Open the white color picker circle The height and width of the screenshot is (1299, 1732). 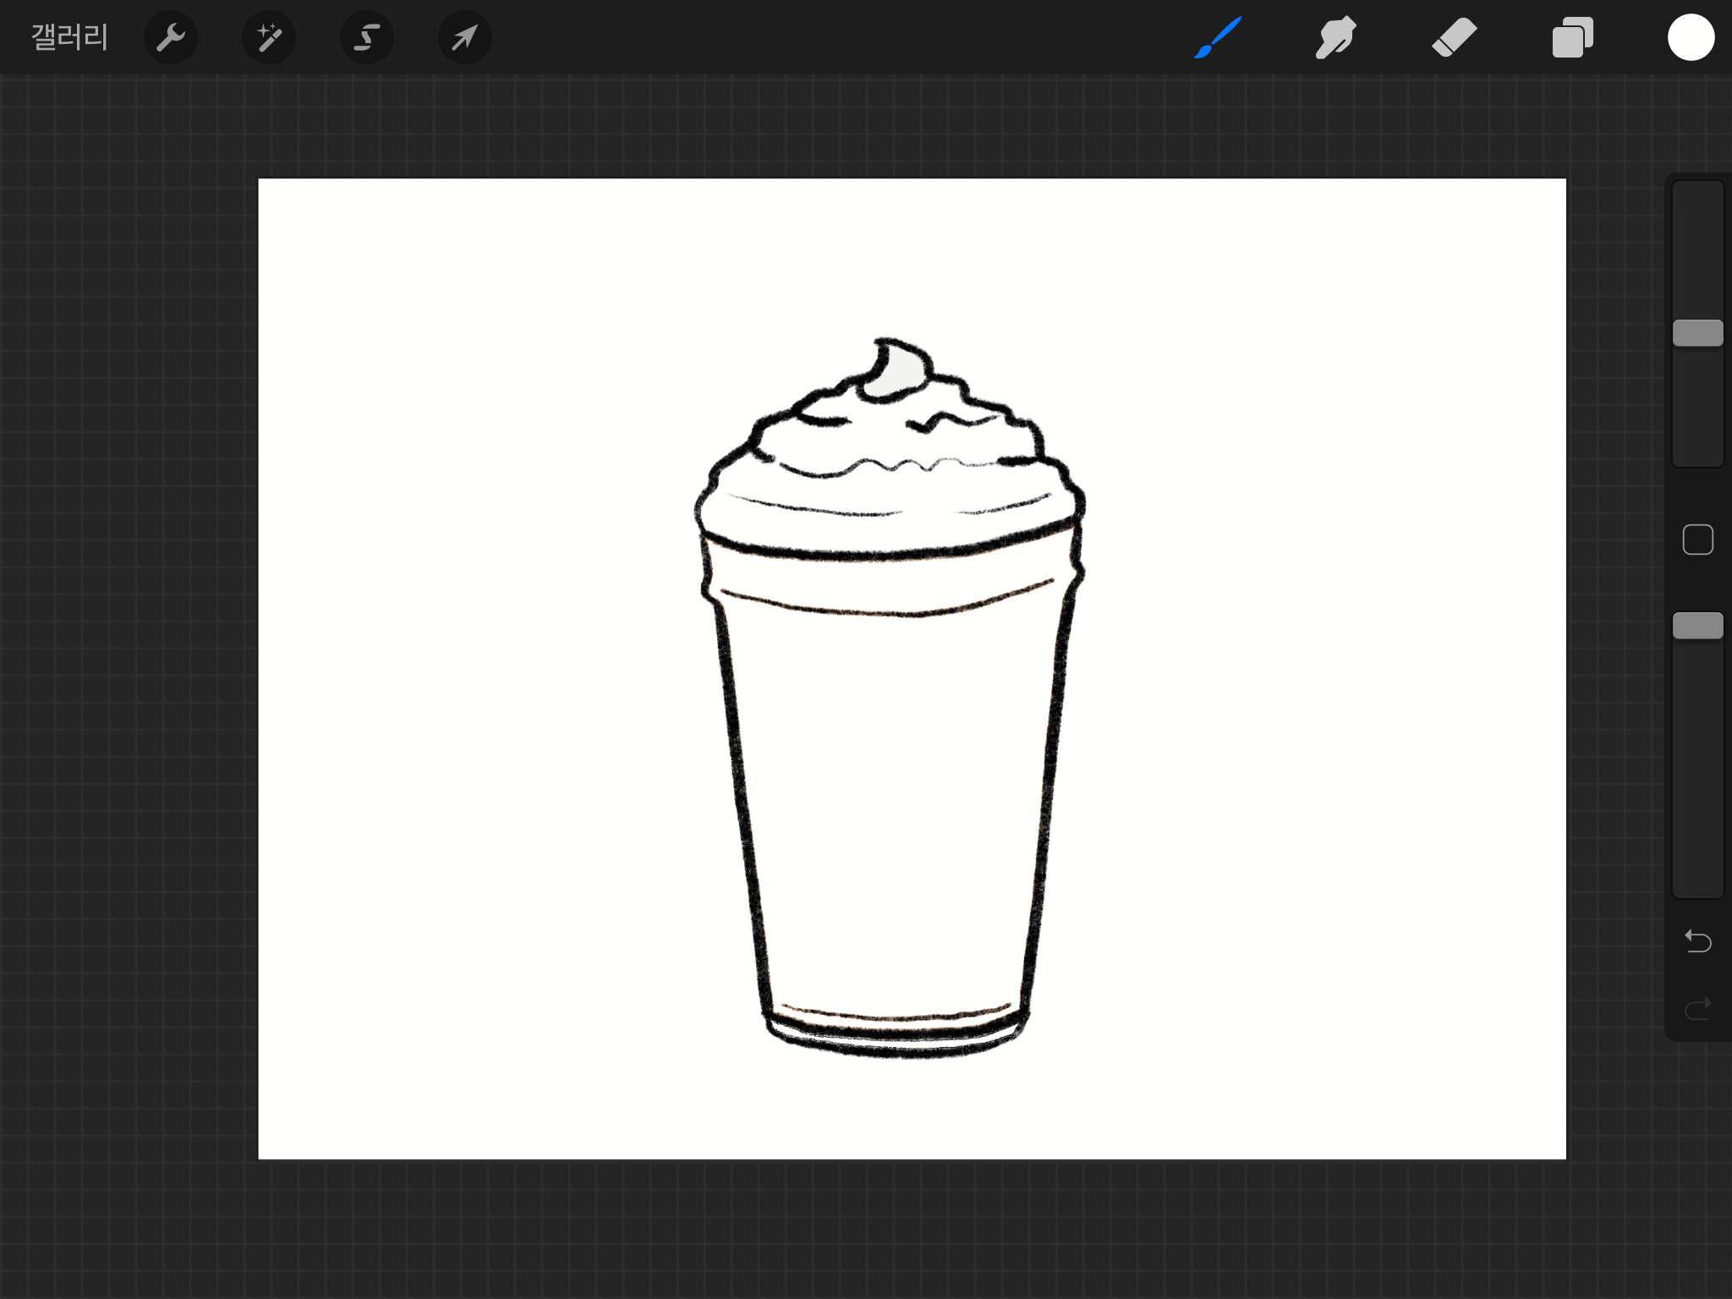coord(1691,37)
